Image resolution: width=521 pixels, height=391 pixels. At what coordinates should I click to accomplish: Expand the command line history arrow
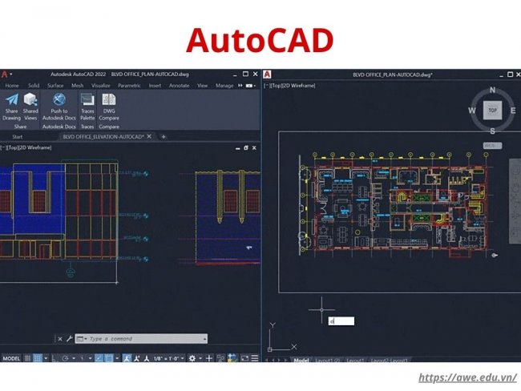click(204, 339)
